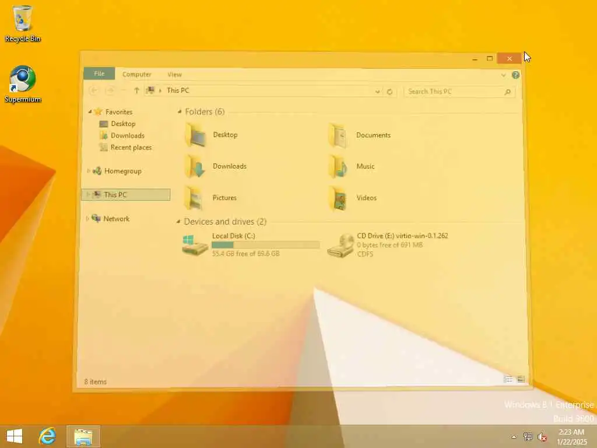
Task: Select Network in navigation pane
Action: [116, 219]
